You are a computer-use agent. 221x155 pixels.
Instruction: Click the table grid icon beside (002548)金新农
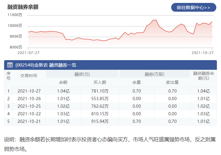[x=10, y=65]
